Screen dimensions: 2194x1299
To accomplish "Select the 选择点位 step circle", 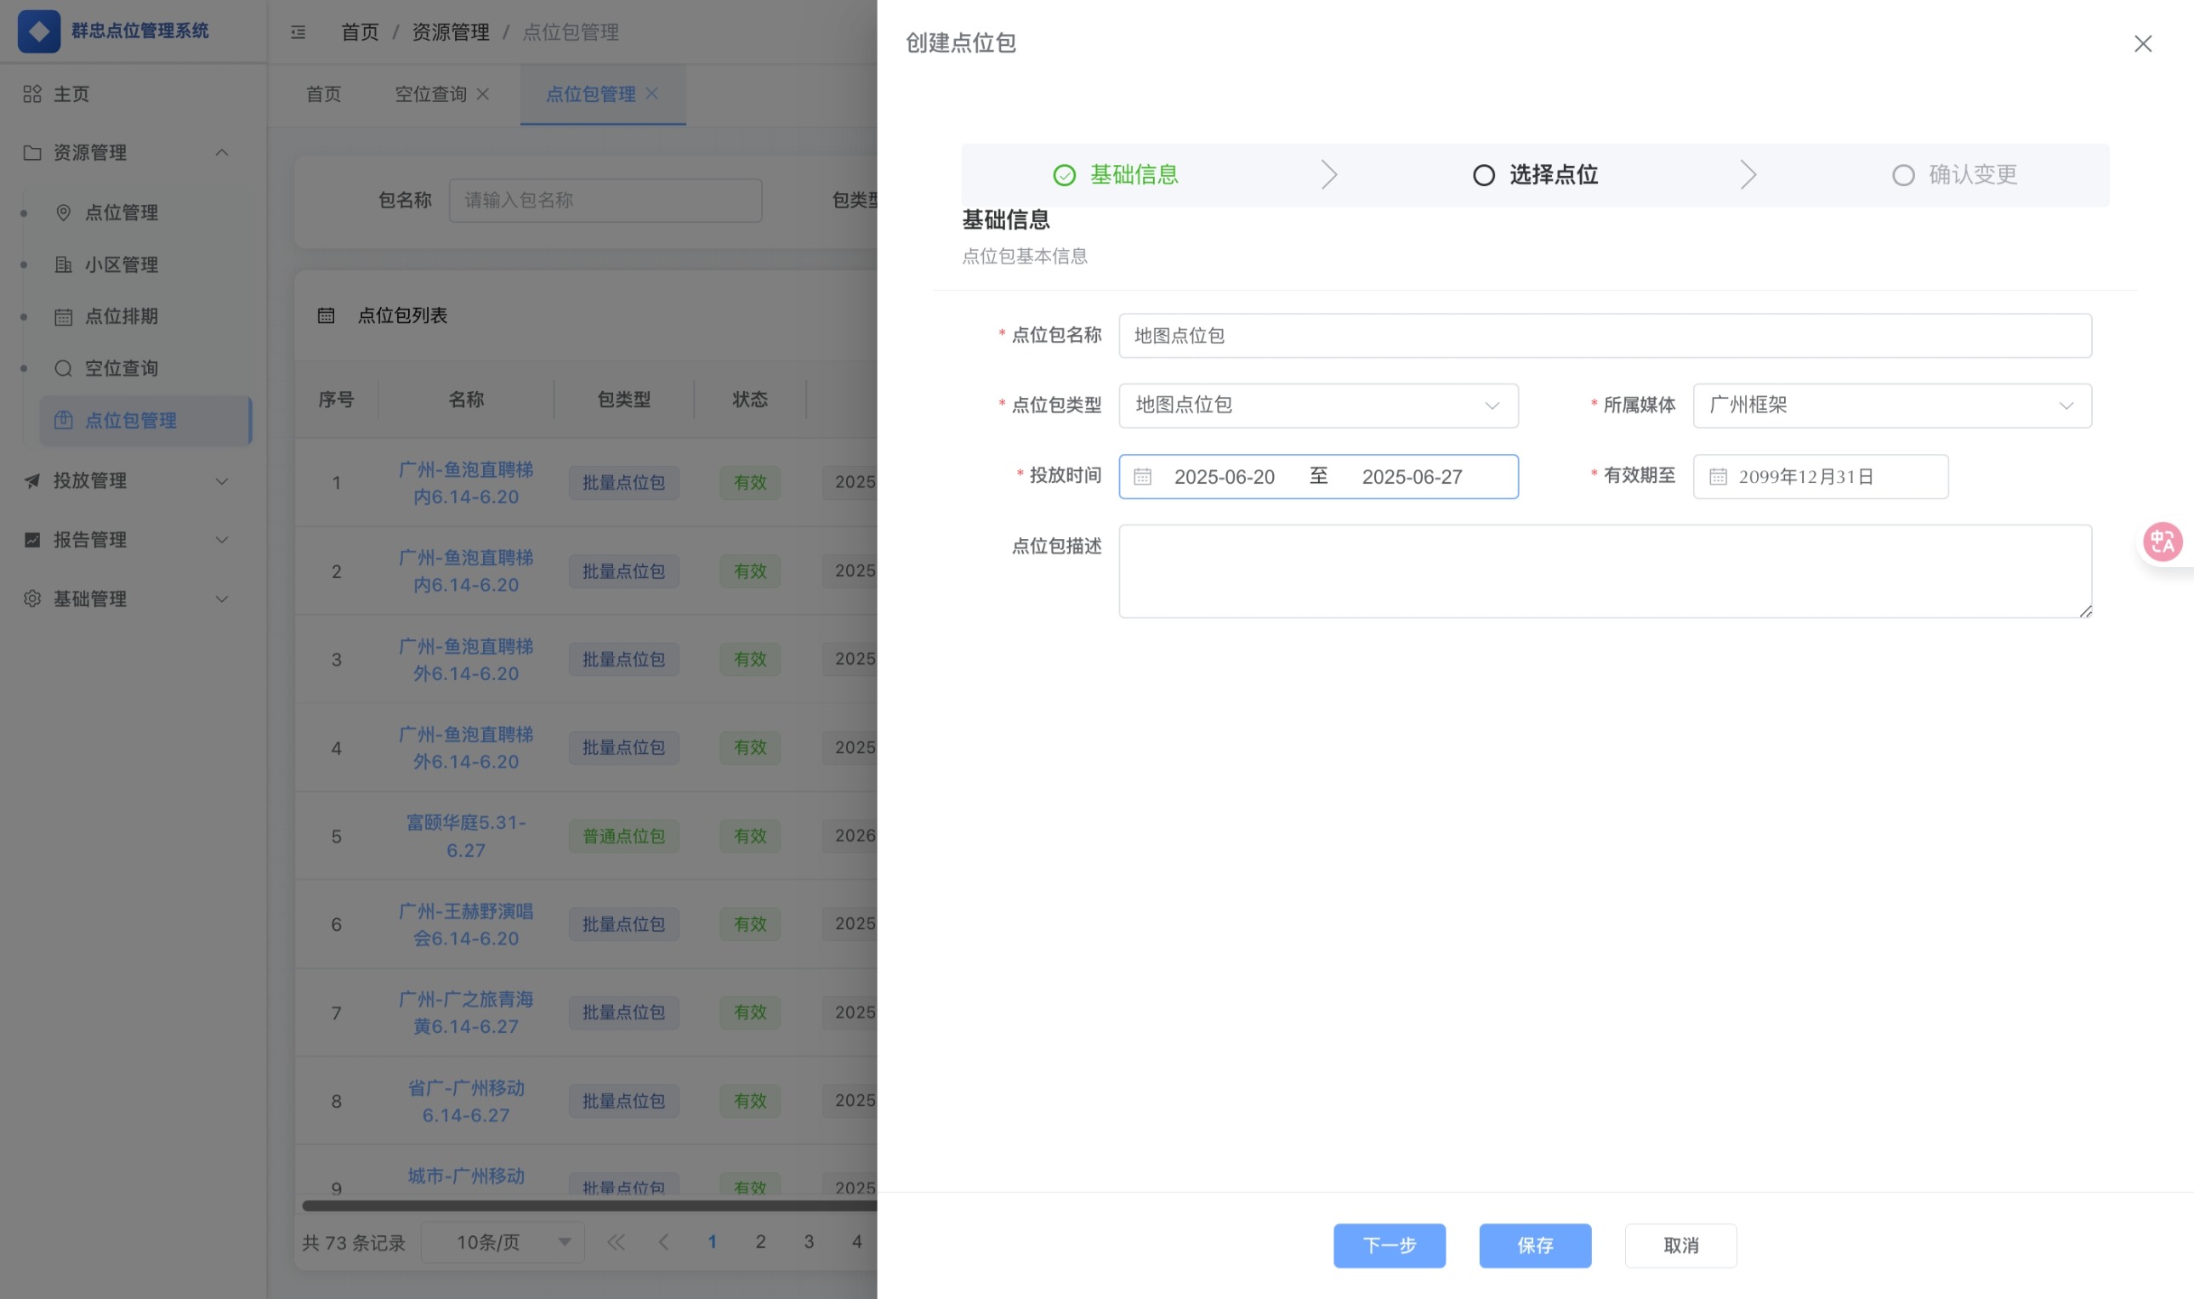I will 1483,174.
